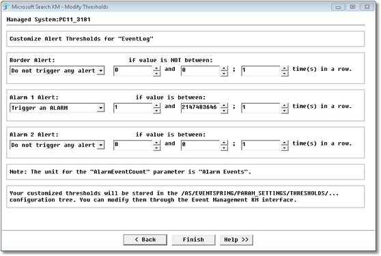Click Border Alert upper value field
Image resolution: width=381 pixels, height=256 pixels.
pos(201,71)
